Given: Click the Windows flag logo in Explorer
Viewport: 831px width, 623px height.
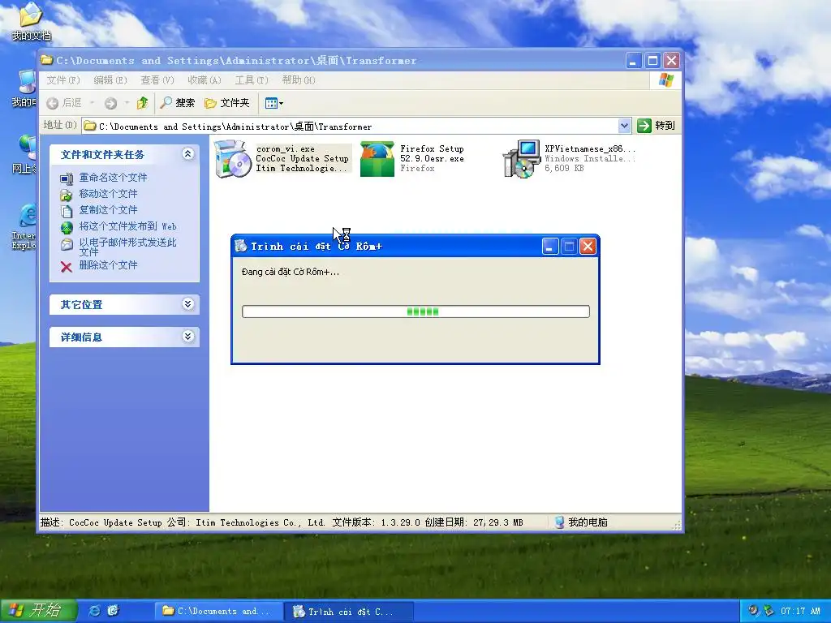Looking at the screenshot, I should [x=666, y=80].
